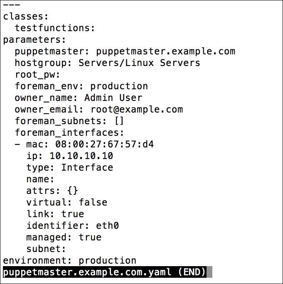Click the 'managed: true' line

[64, 237]
